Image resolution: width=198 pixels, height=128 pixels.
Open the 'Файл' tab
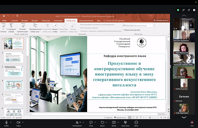4,20
